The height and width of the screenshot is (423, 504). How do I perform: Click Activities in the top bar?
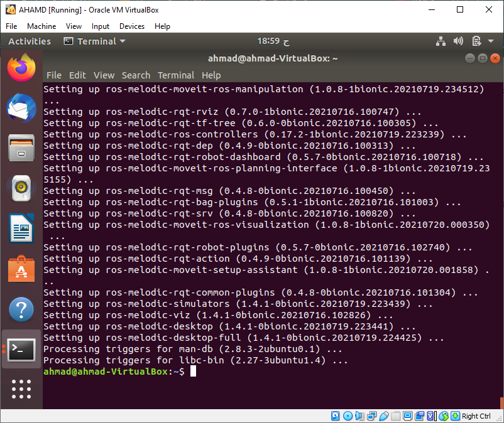pos(30,41)
